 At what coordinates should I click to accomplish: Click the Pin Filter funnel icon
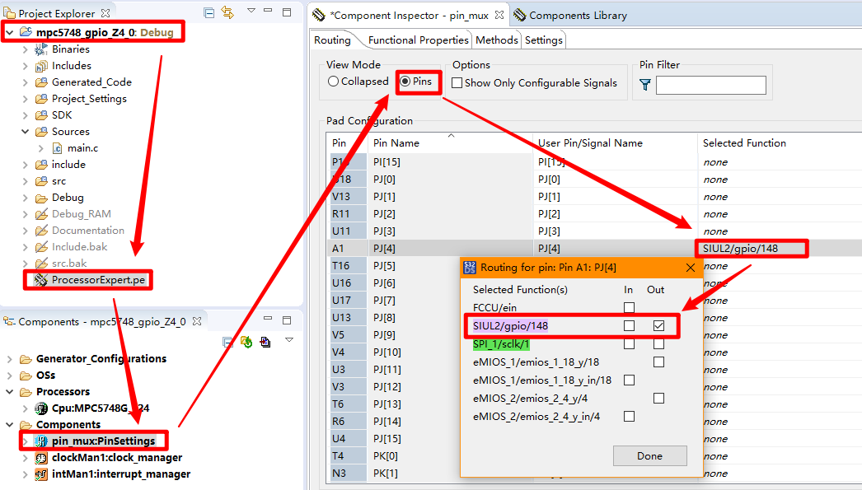645,85
